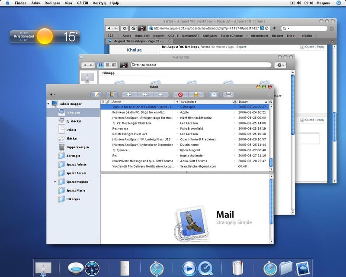Select the message from H&M Hennes&Mauritz
This screenshot has width=346, height=277.
pyautogui.click(x=185, y=118)
